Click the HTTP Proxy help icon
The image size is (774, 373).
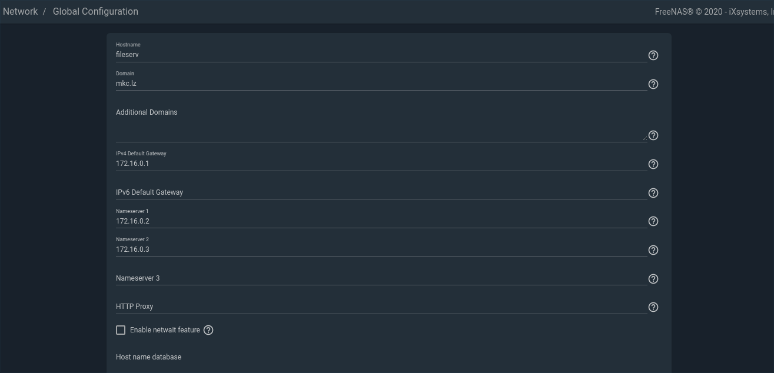653,307
